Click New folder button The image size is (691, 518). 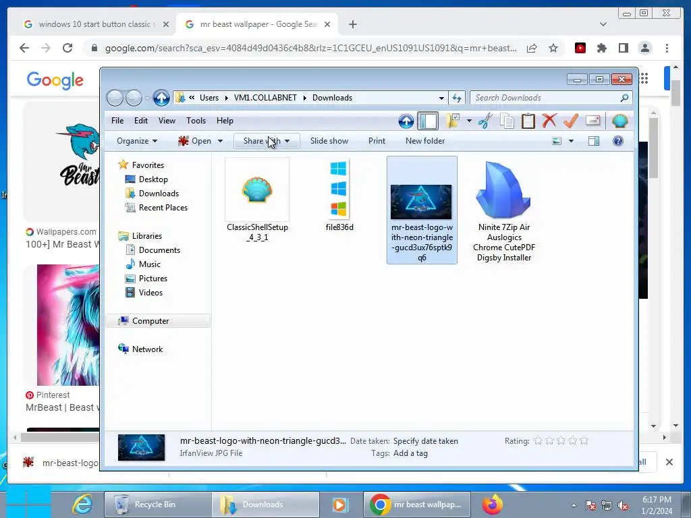[425, 141]
